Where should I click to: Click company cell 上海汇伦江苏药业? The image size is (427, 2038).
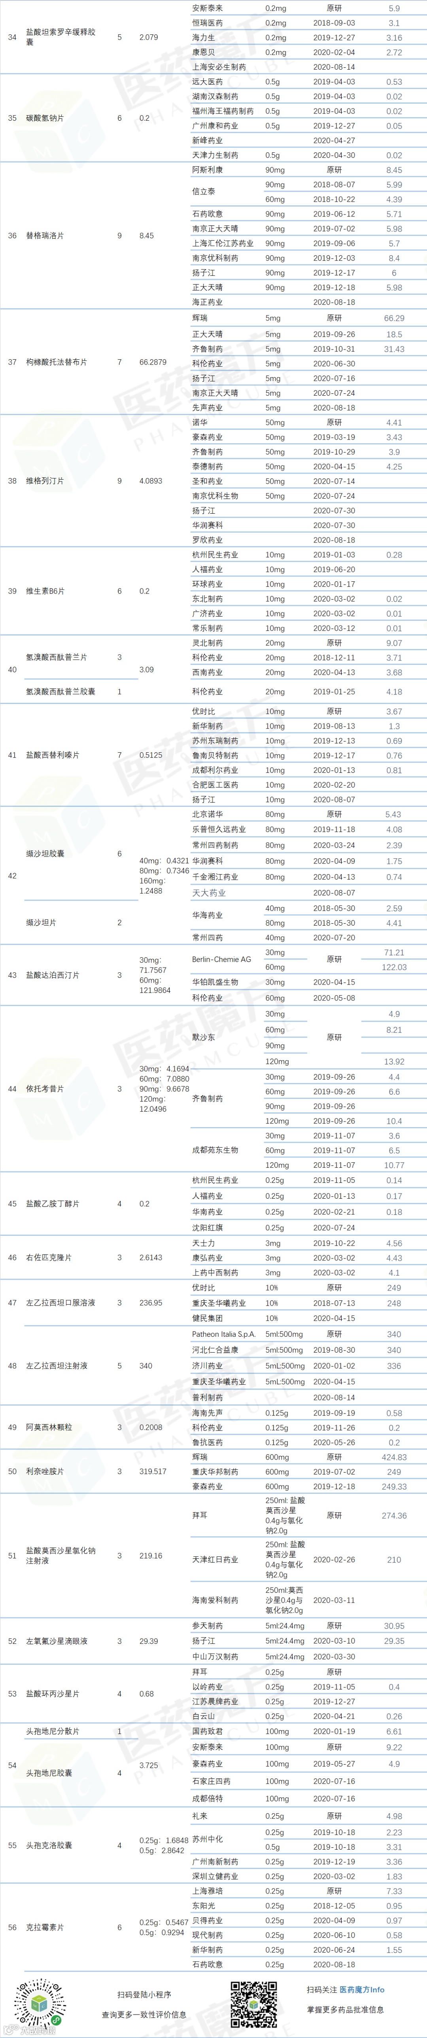click(x=223, y=244)
